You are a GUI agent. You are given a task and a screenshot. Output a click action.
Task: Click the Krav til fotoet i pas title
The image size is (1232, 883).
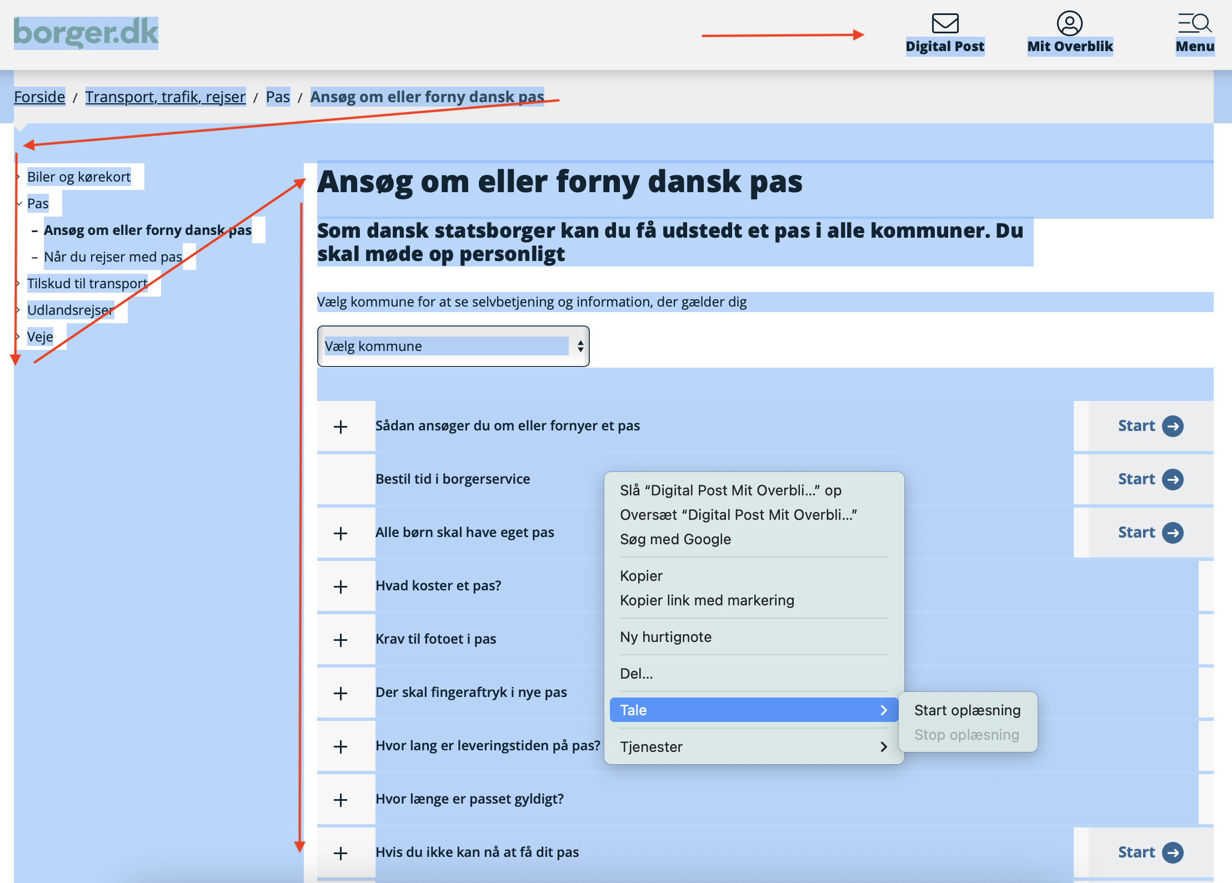click(436, 639)
